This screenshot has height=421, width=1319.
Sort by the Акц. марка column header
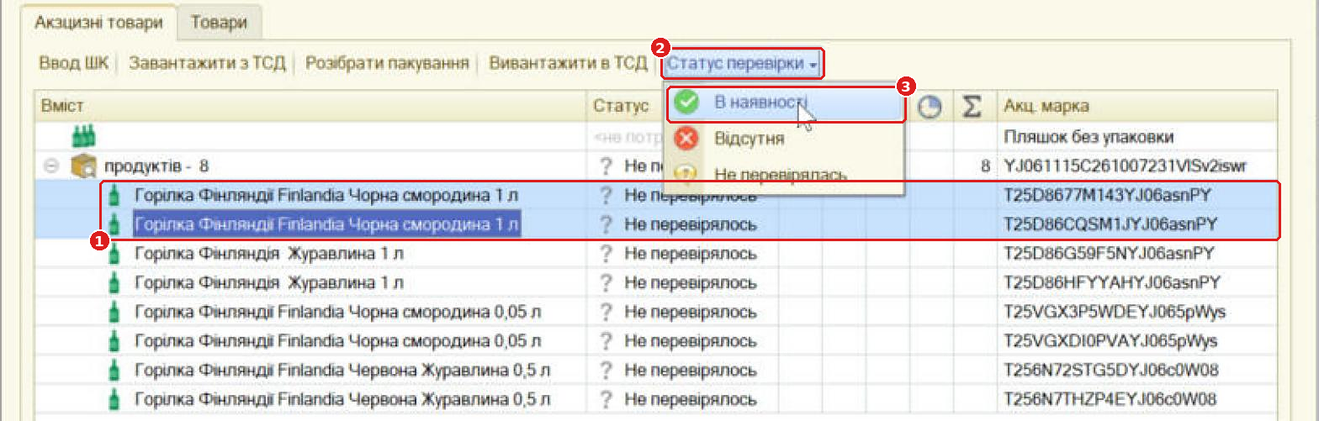[1137, 107]
